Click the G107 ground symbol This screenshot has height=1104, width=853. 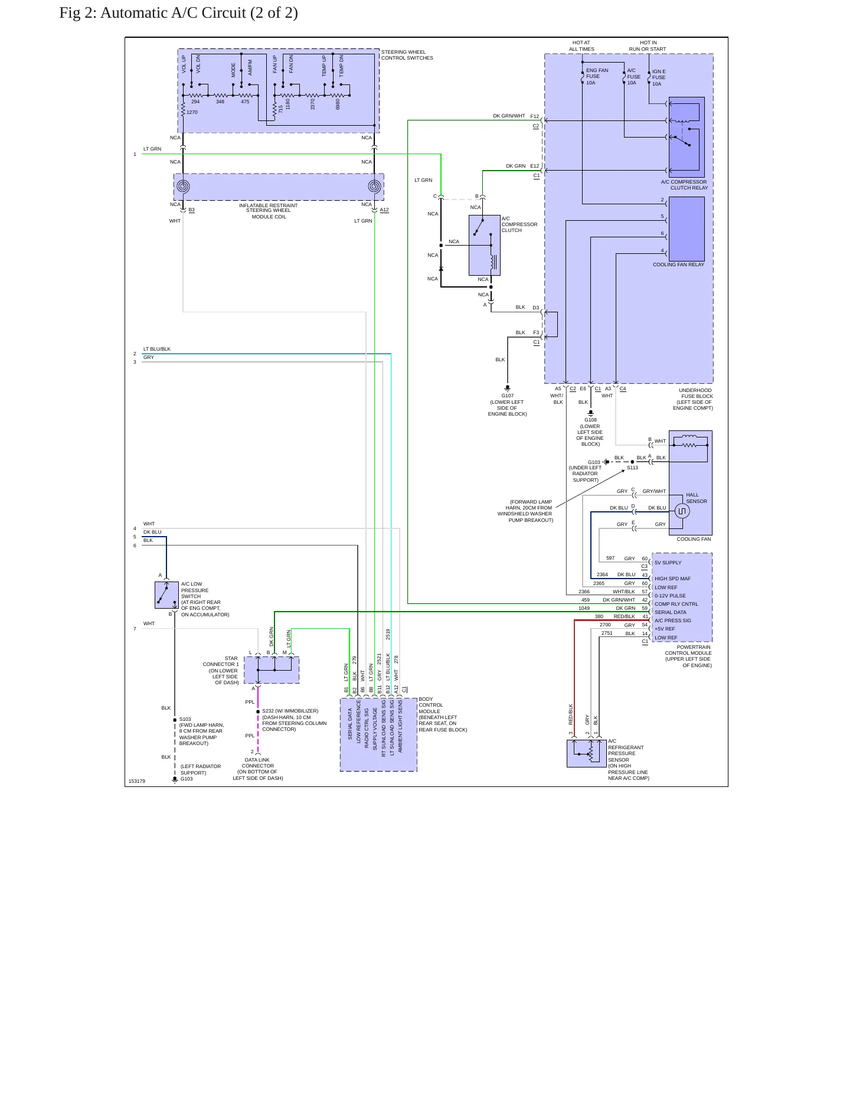coord(508,389)
